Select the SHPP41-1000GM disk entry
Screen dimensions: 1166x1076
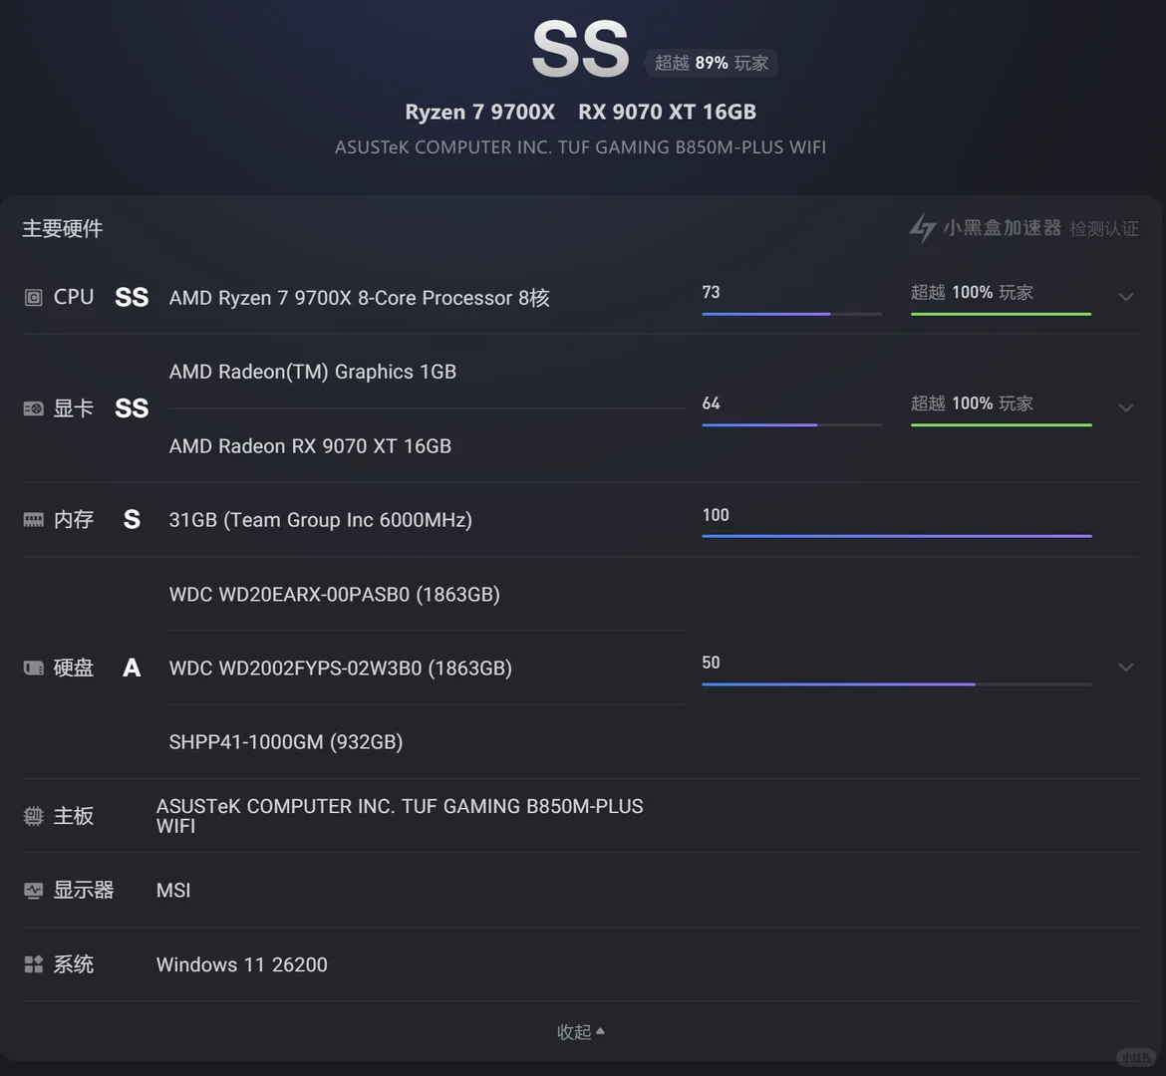[286, 742]
